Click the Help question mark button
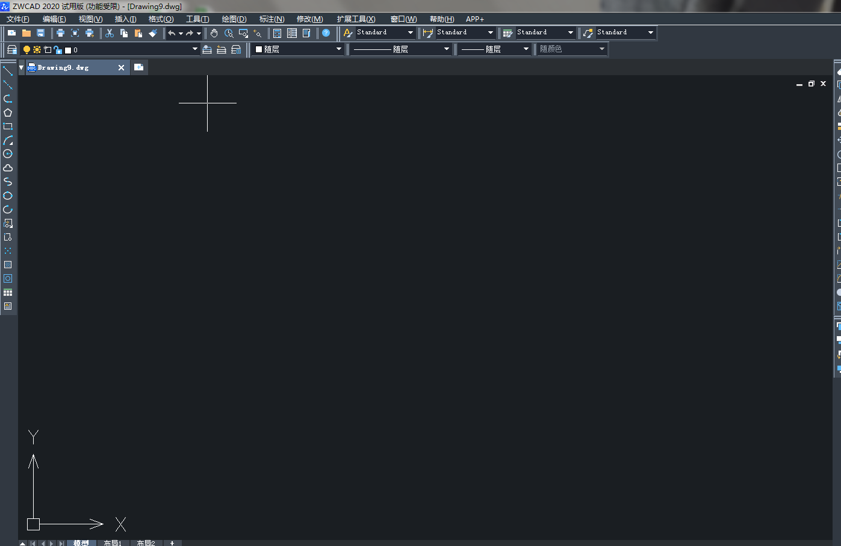Viewport: 841px width, 546px height. (x=326, y=33)
